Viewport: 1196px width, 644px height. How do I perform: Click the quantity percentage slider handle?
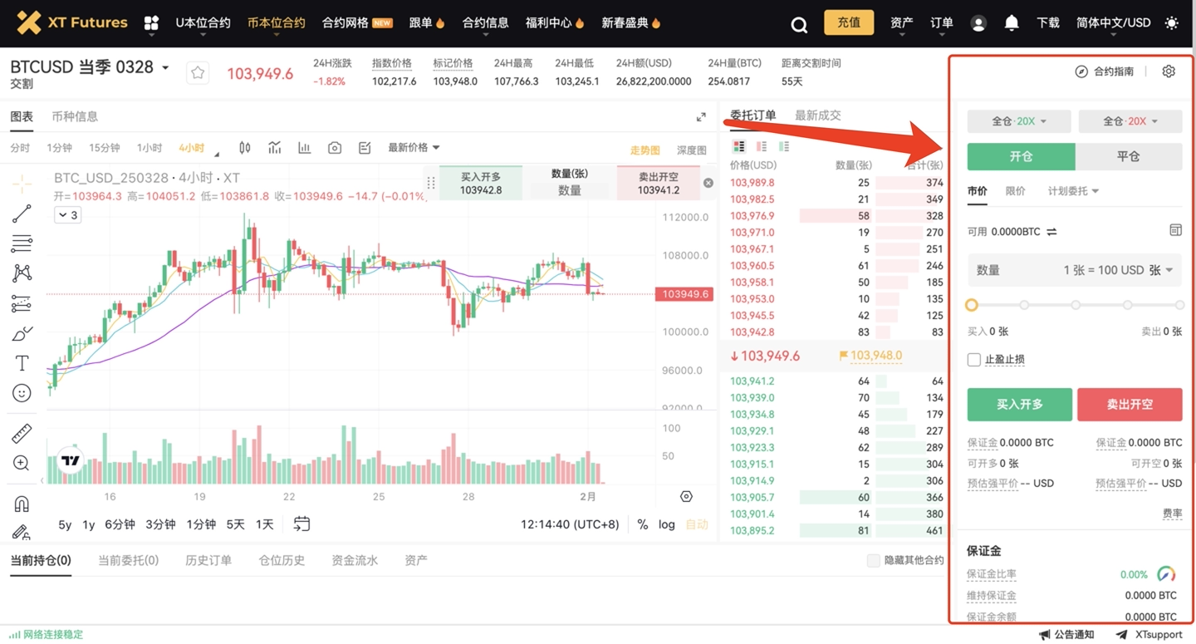972,305
